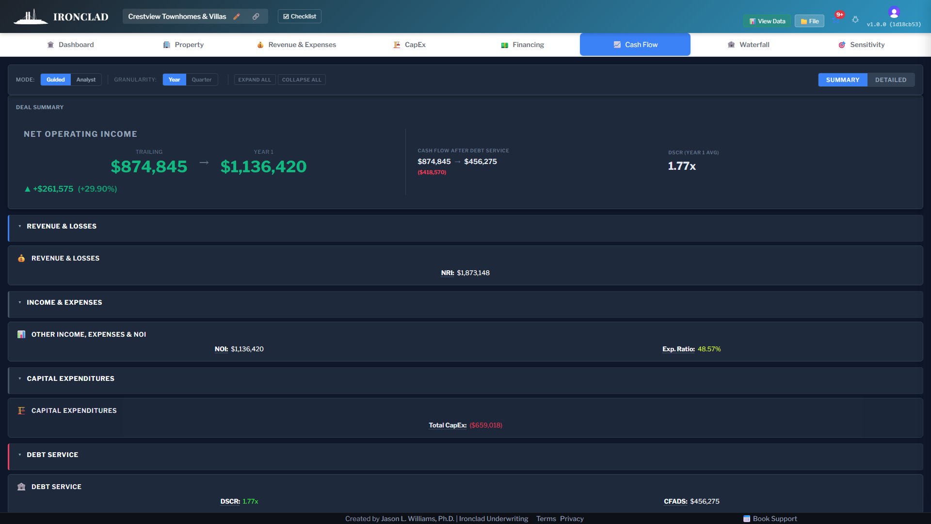931x524 pixels.
Task: Open the Checklist button
Action: pos(300,16)
